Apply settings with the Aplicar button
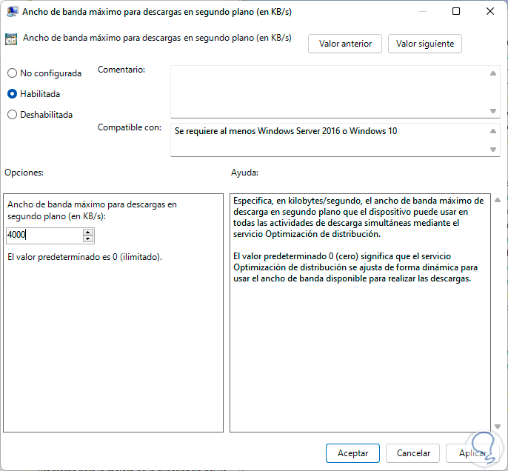508x471 pixels. (472, 453)
